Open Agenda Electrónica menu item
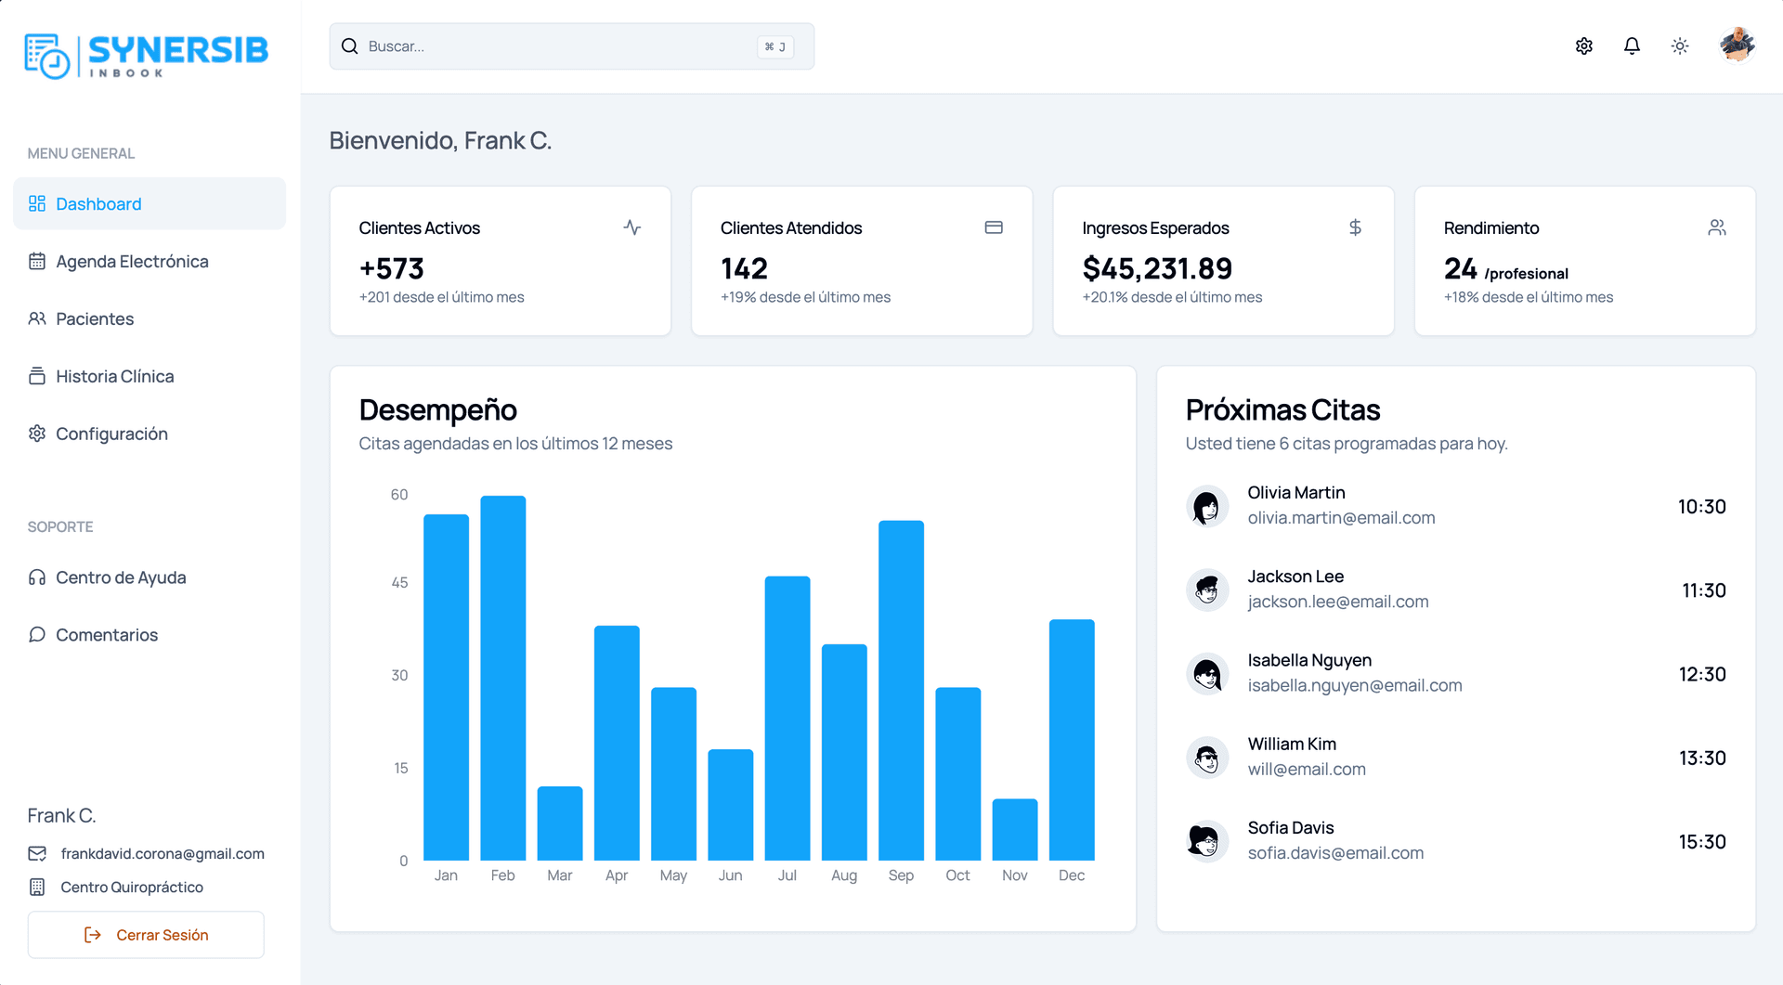 point(132,262)
